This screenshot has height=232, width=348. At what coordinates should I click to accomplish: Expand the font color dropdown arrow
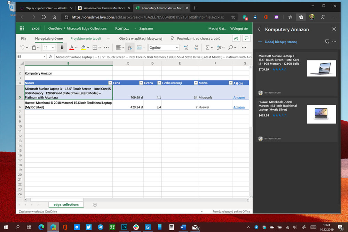tap(76, 48)
